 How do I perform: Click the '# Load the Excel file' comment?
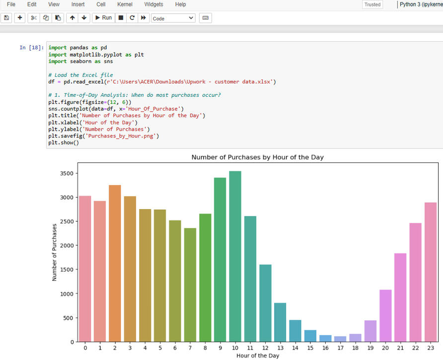point(80,75)
